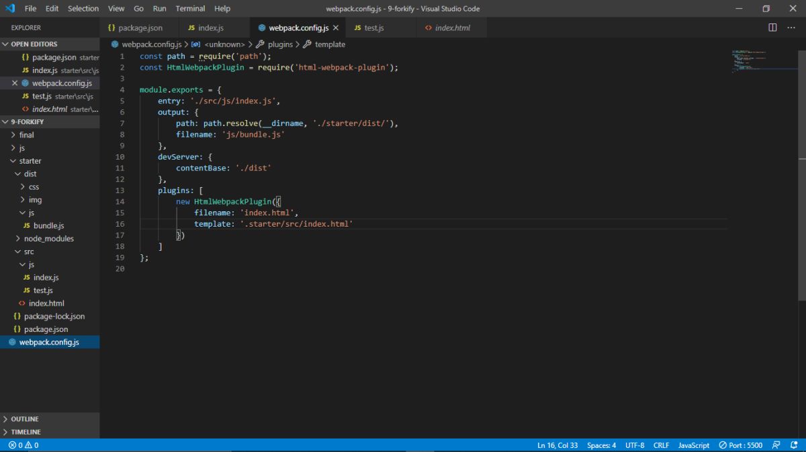Change end-of-line sequence CRLF
This screenshot has height=452, width=806.
[x=661, y=445]
